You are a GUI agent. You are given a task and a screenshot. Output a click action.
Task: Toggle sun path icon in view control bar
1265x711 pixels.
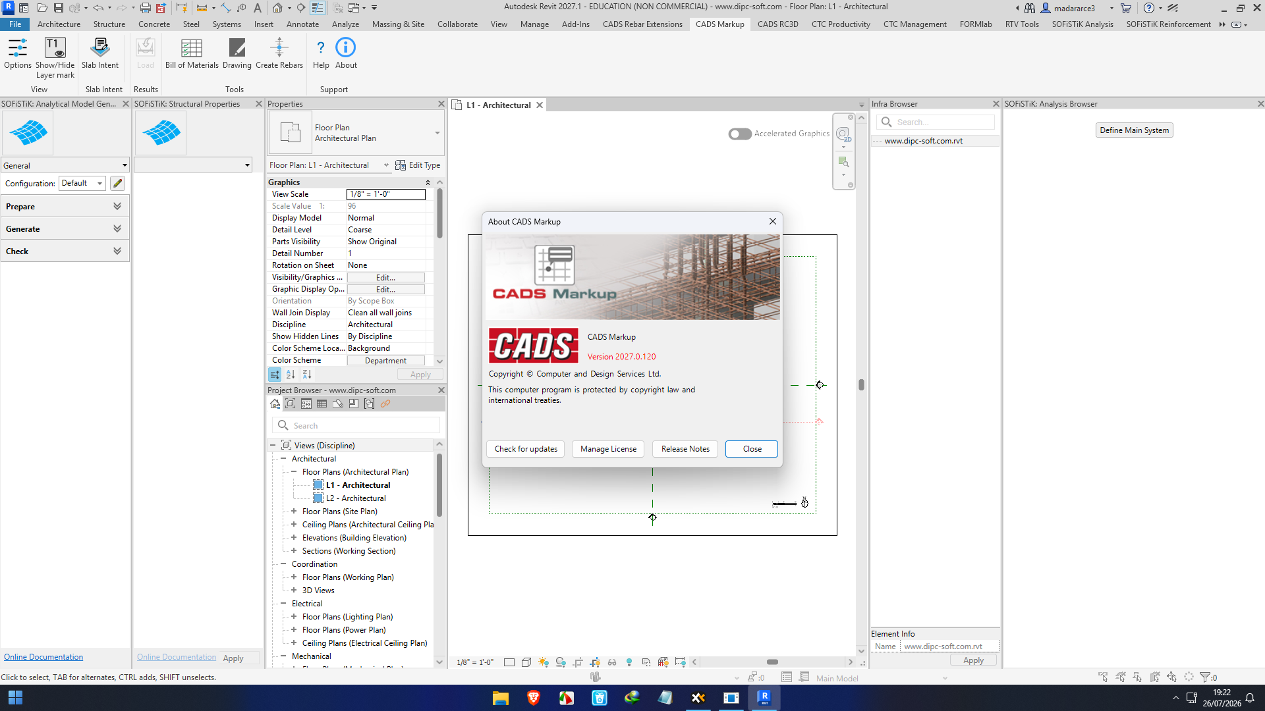[544, 662]
